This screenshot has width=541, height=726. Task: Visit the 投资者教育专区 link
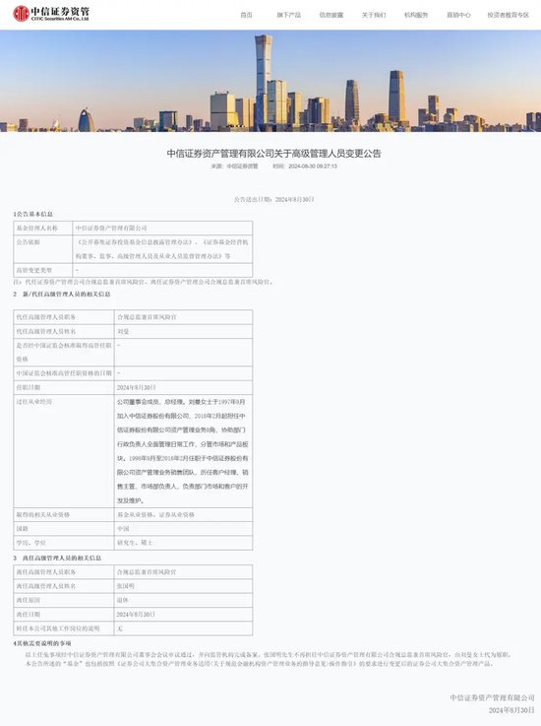tap(508, 15)
